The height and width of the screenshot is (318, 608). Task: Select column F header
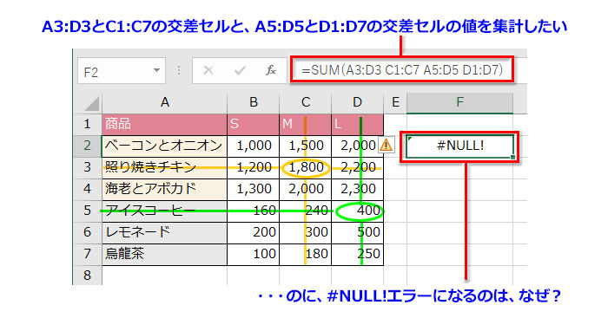click(459, 102)
